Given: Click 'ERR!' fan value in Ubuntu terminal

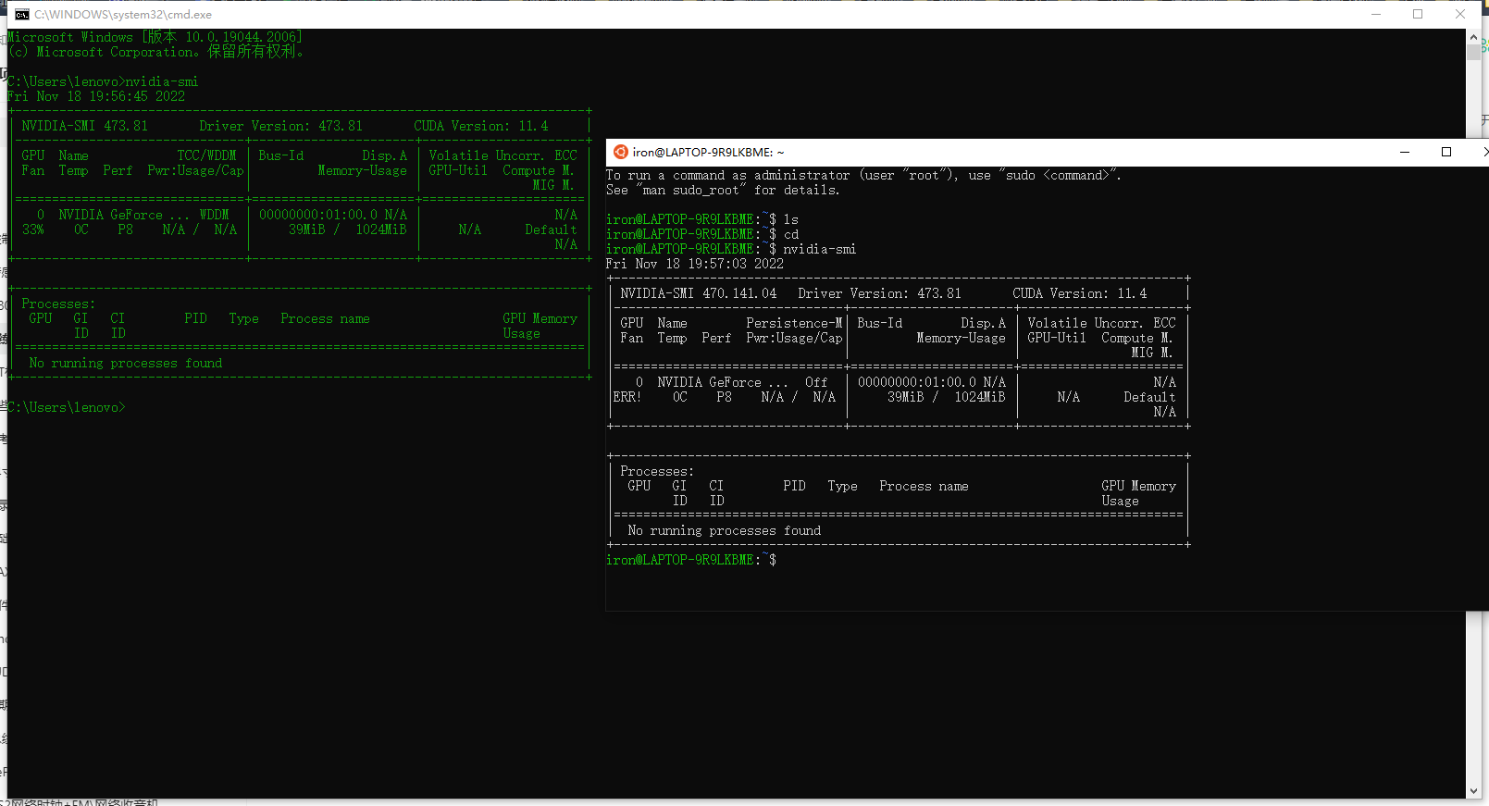Looking at the screenshot, I should pos(627,397).
